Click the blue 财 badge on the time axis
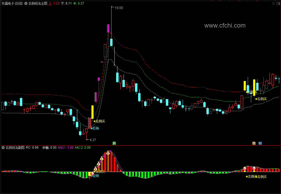This screenshot has width=281, height=194. pos(260,143)
